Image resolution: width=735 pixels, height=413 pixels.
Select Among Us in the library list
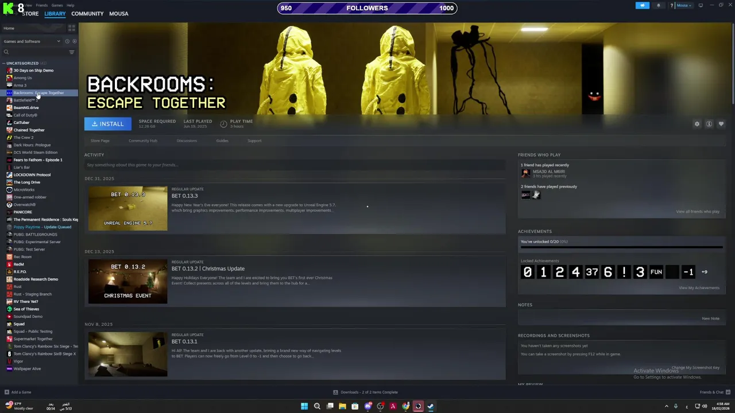click(23, 78)
